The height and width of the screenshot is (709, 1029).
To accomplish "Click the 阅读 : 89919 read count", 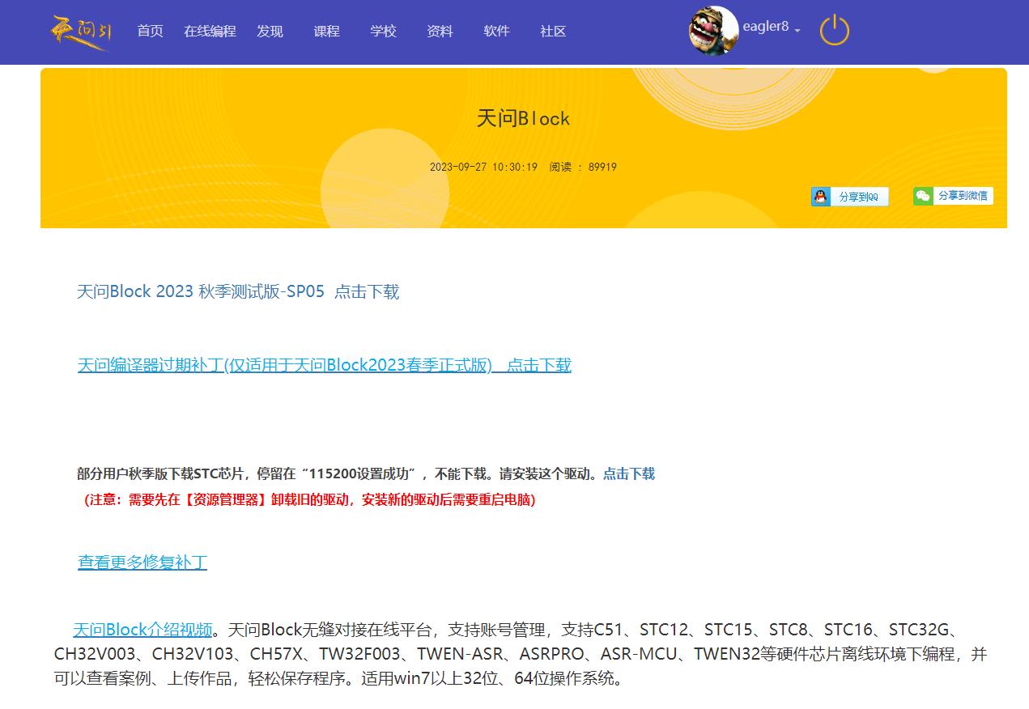I will click(x=583, y=168).
